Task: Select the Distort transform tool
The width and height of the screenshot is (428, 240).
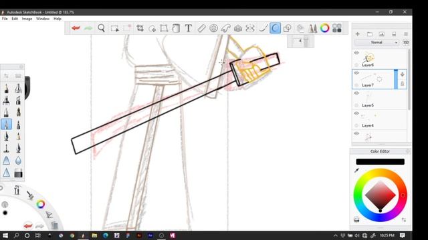Action: [x=164, y=28]
